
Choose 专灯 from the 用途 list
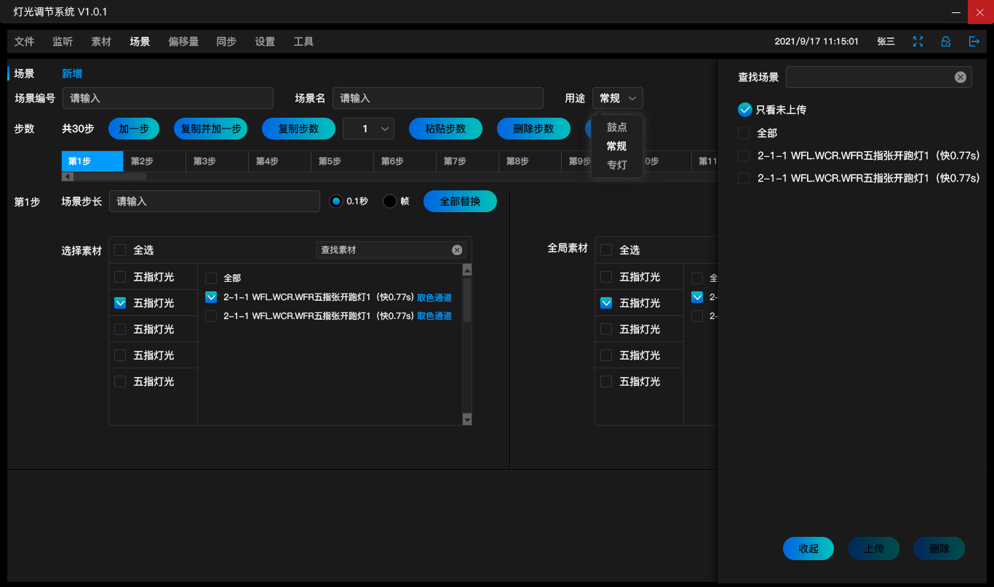click(617, 165)
